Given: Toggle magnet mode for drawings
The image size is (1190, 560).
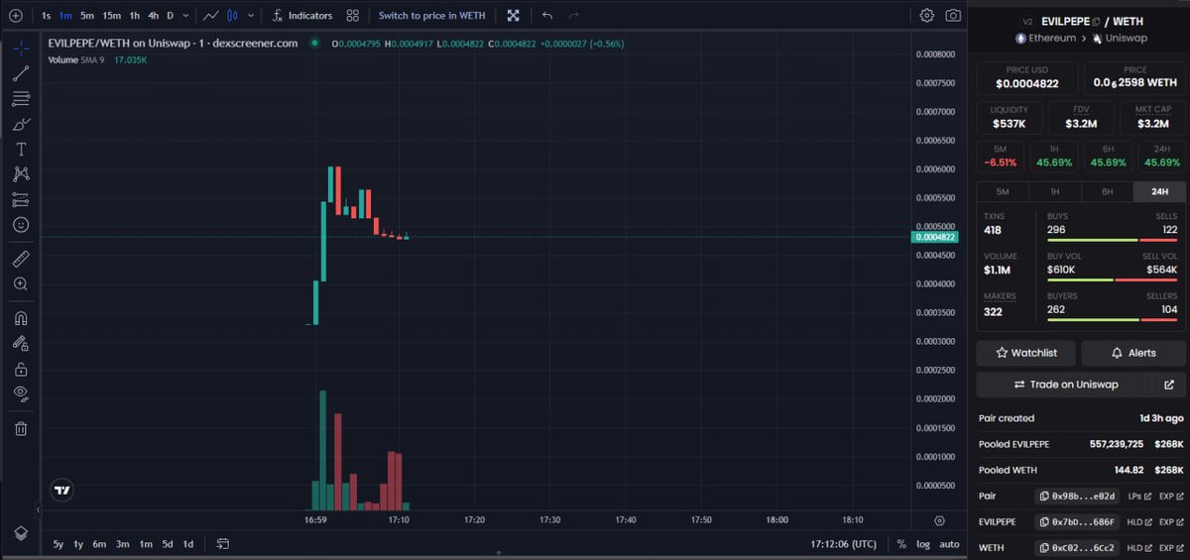Looking at the screenshot, I should click(21, 318).
